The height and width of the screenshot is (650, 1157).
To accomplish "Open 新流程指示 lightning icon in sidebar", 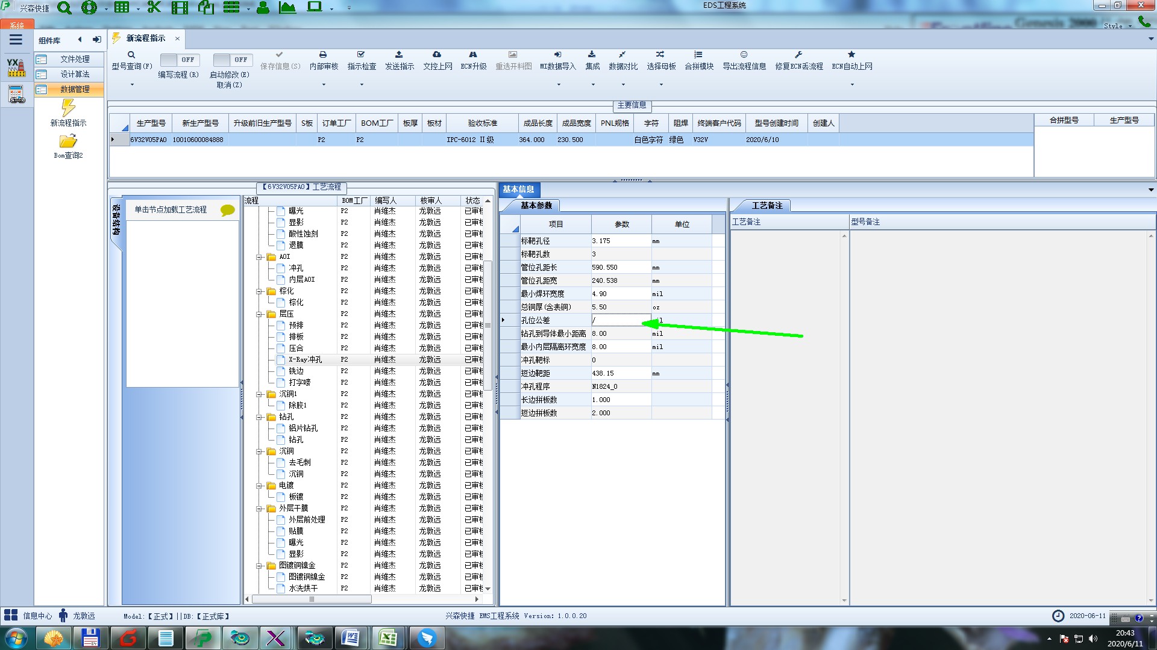I will 68,108.
